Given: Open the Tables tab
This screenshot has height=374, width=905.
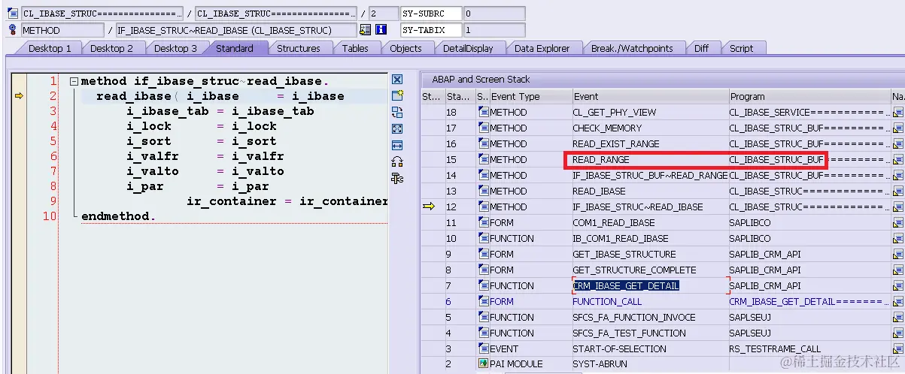Looking at the screenshot, I should tap(355, 48).
